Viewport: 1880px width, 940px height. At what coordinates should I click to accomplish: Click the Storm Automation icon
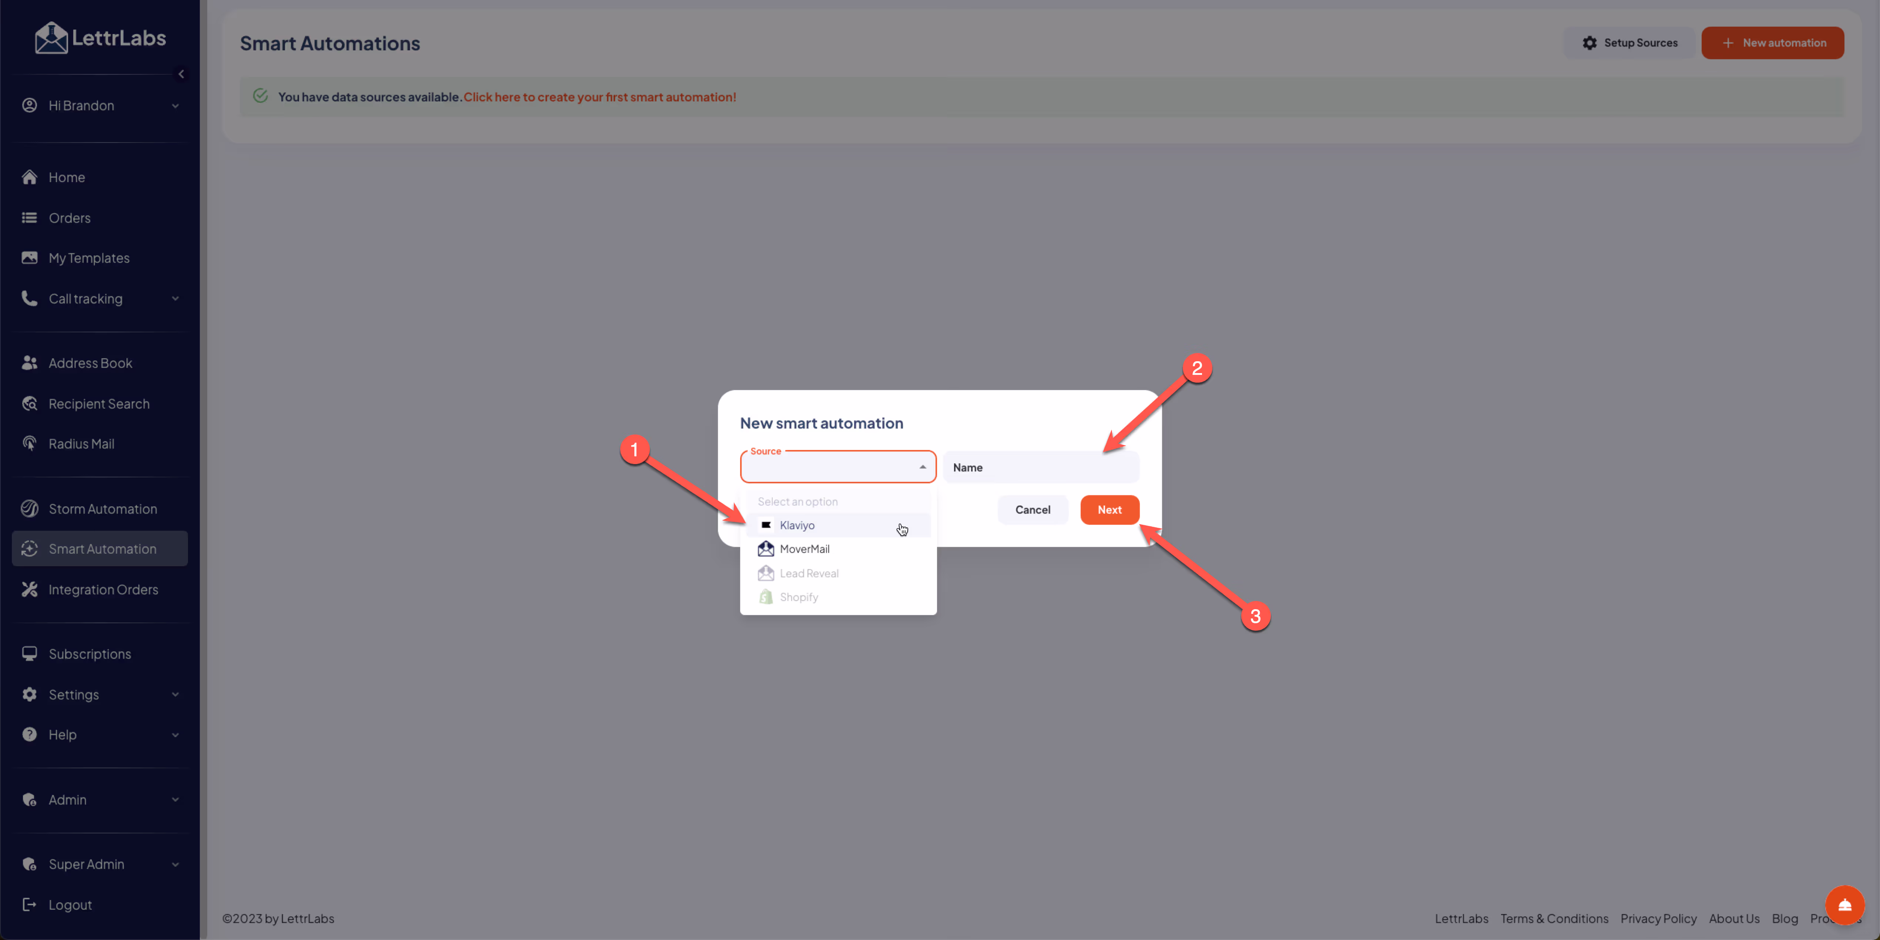29,509
